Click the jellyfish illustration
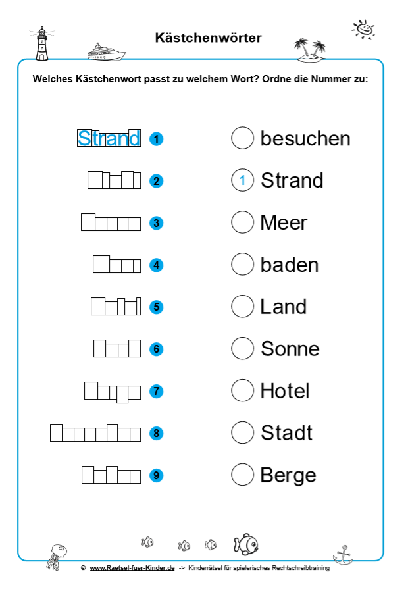The height and width of the screenshot is (593, 408). click(57, 555)
